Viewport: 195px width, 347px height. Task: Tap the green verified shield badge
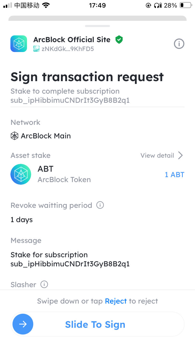pos(119,40)
